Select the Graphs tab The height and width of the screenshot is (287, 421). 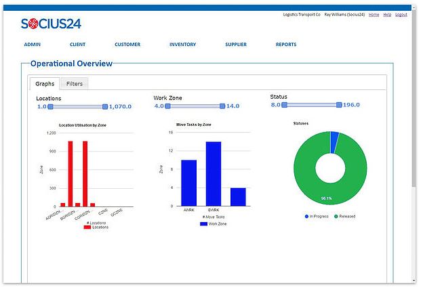(x=45, y=84)
